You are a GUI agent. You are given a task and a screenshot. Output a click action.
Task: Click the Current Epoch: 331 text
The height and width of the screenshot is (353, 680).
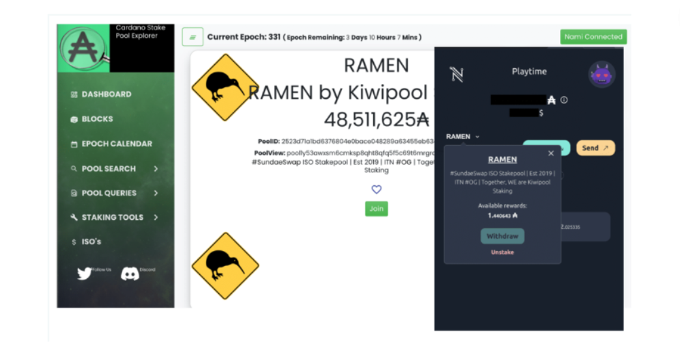(x=244, y=37)
